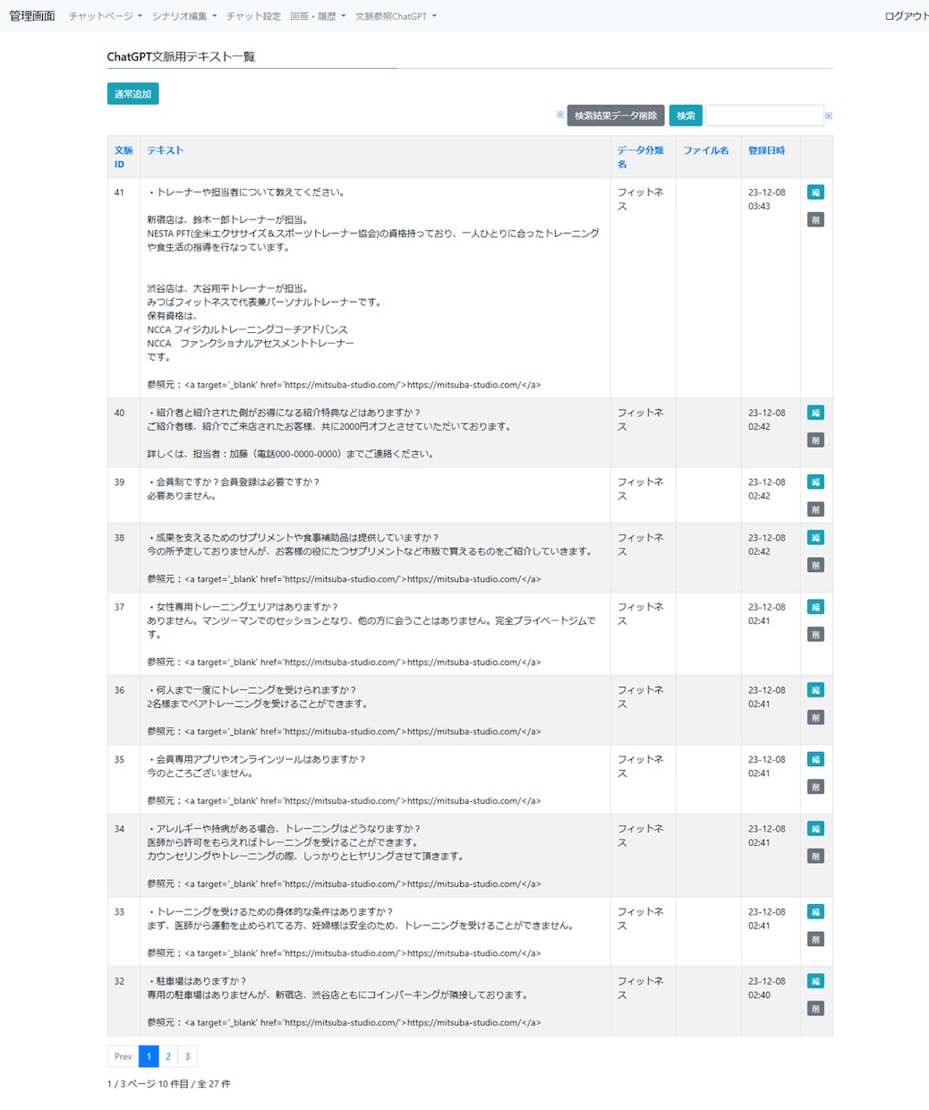Edit the entry with ID 40
The height and width of the screenshot is (1110, 929).
click(815, 413)
